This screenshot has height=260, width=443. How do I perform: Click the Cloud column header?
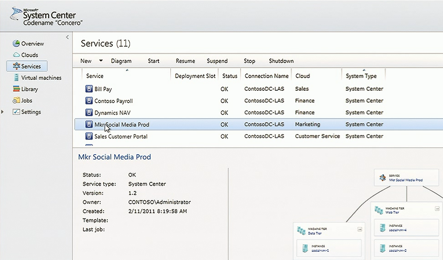pos(303,76)
